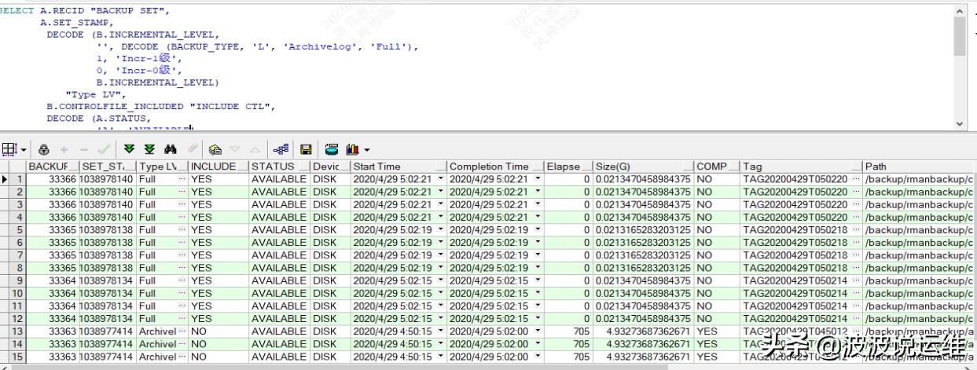Screen dimensions: 977x370
Task: Click SQL editor scrollbar down arrow
Action: [x=960, y=123]
